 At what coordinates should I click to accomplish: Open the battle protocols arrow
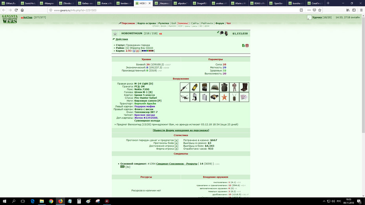point(176,143)
